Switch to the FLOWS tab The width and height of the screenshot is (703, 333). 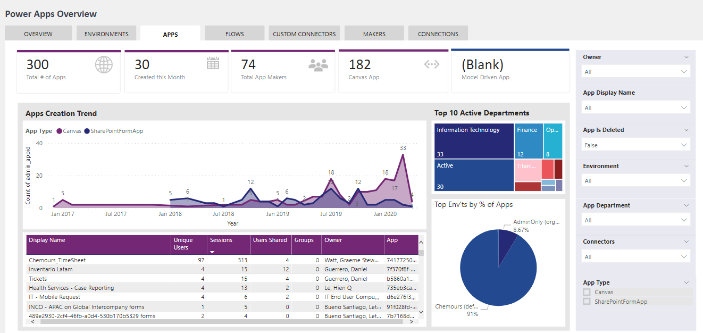point(235,34)
